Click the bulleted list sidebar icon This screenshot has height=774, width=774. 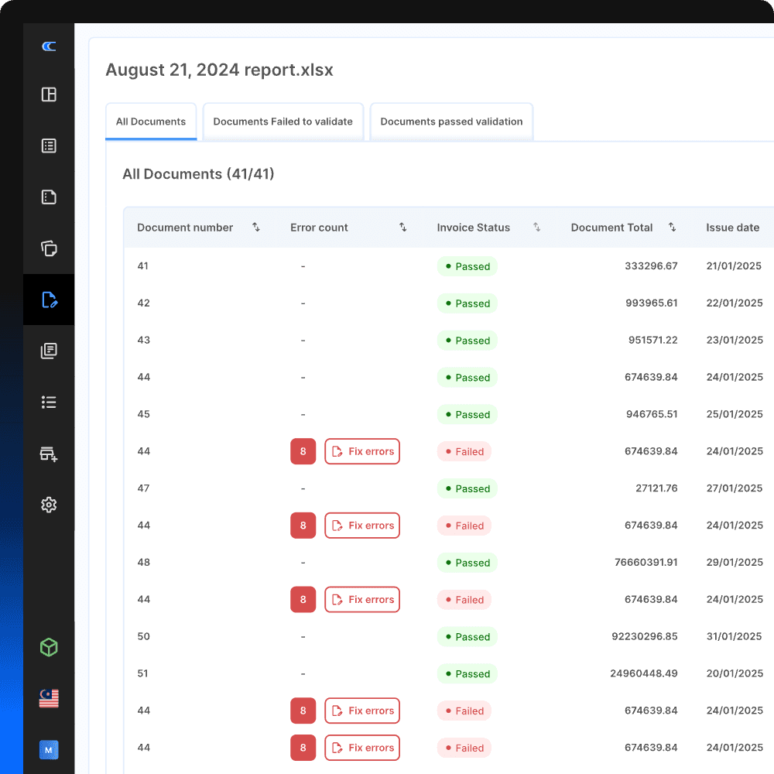tap(49, 402)
